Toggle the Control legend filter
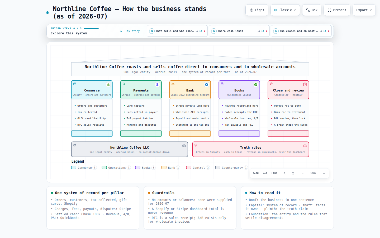This screenshot has width=380, height=238. (x=198, y=168)
